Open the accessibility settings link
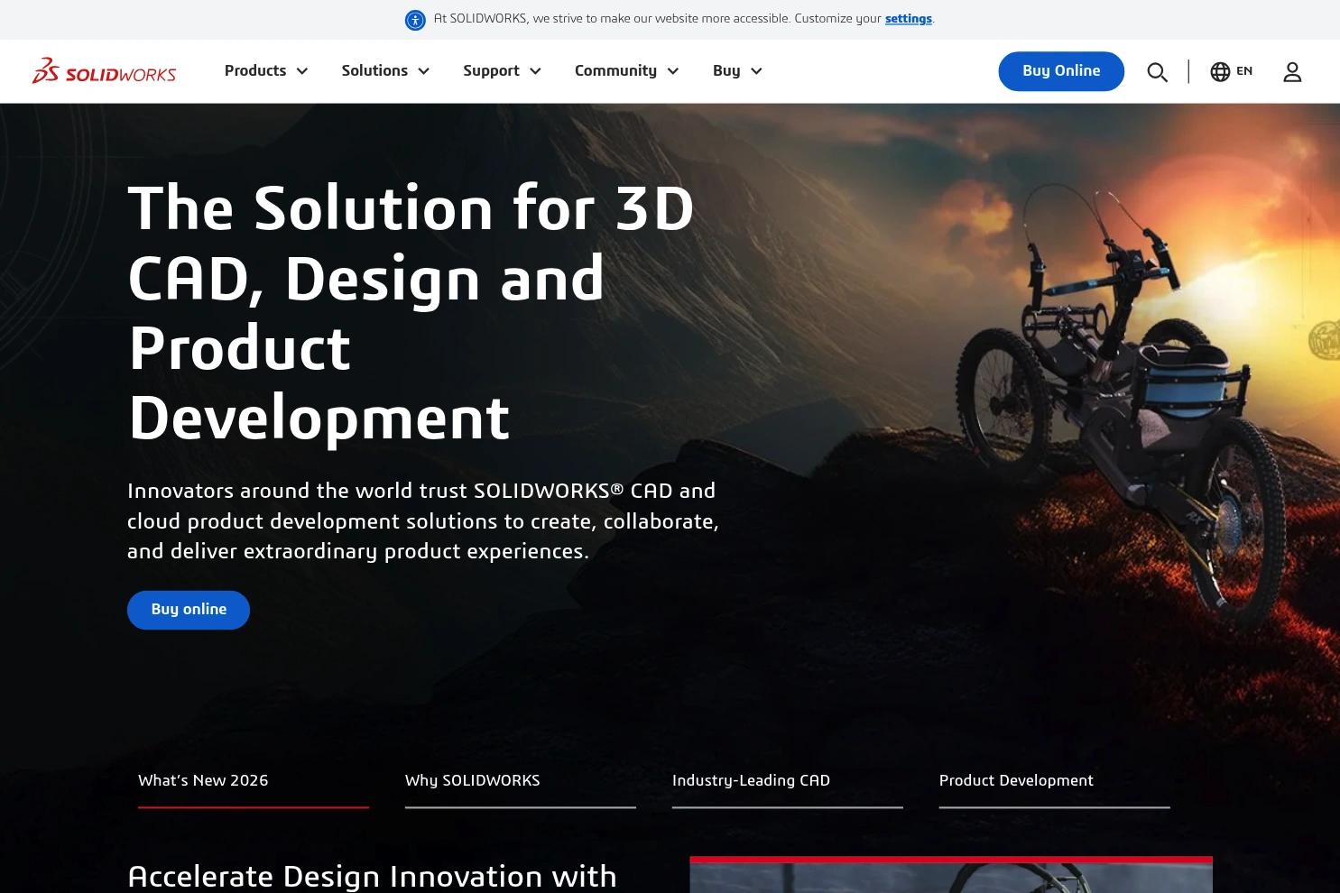The image size is (1340, 893). click(908, 19)
